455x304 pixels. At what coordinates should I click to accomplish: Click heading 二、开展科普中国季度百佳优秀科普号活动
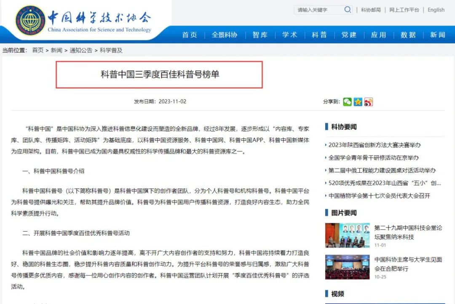coord(76,233)
